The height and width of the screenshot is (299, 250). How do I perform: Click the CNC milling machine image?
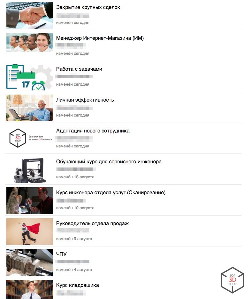coord(30,262)
